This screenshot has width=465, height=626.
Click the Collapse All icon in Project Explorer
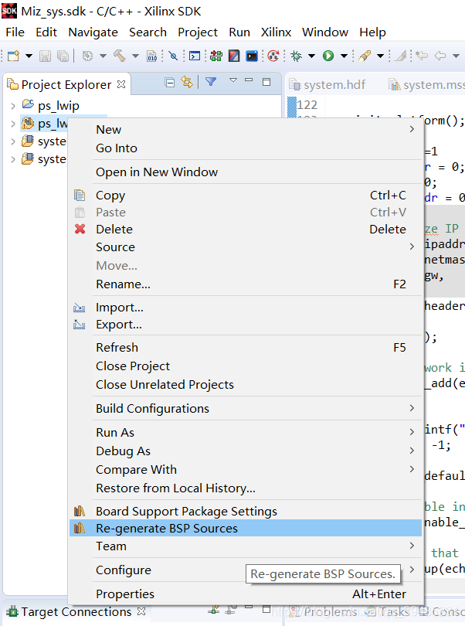point(170,83)
